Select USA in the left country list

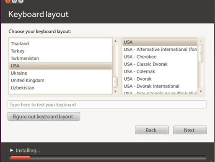[x=60, y=66]
